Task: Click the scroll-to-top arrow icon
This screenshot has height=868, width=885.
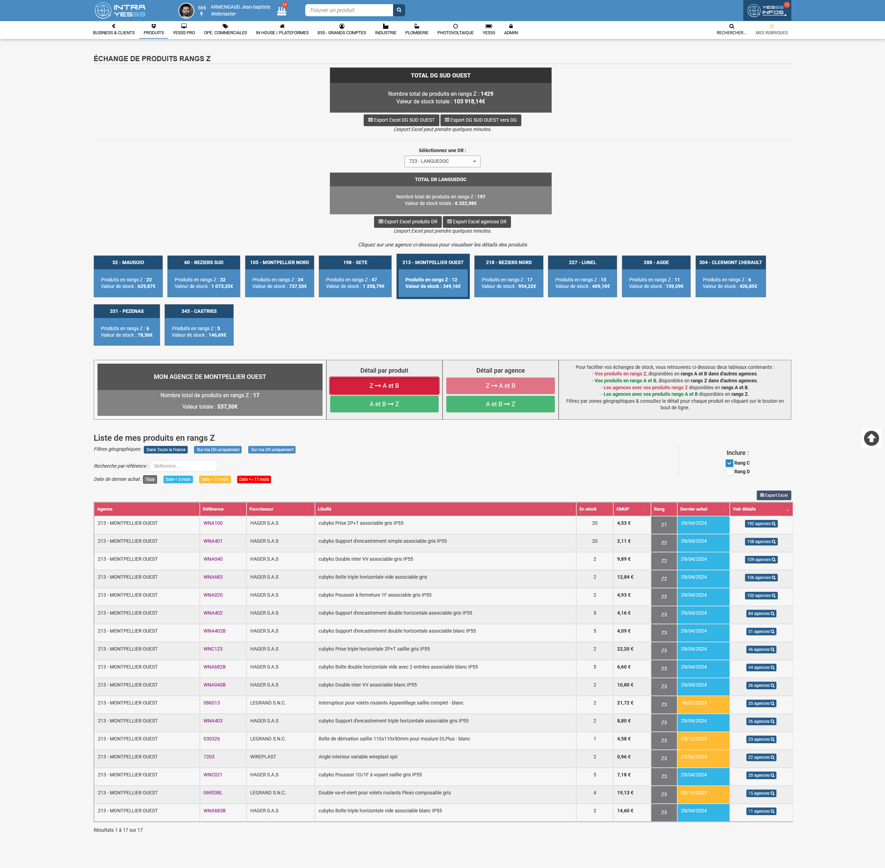Action: [871, 438]
